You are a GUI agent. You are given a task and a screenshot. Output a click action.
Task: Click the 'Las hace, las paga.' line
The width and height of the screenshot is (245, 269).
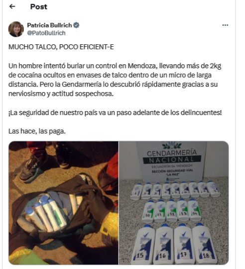37,131
